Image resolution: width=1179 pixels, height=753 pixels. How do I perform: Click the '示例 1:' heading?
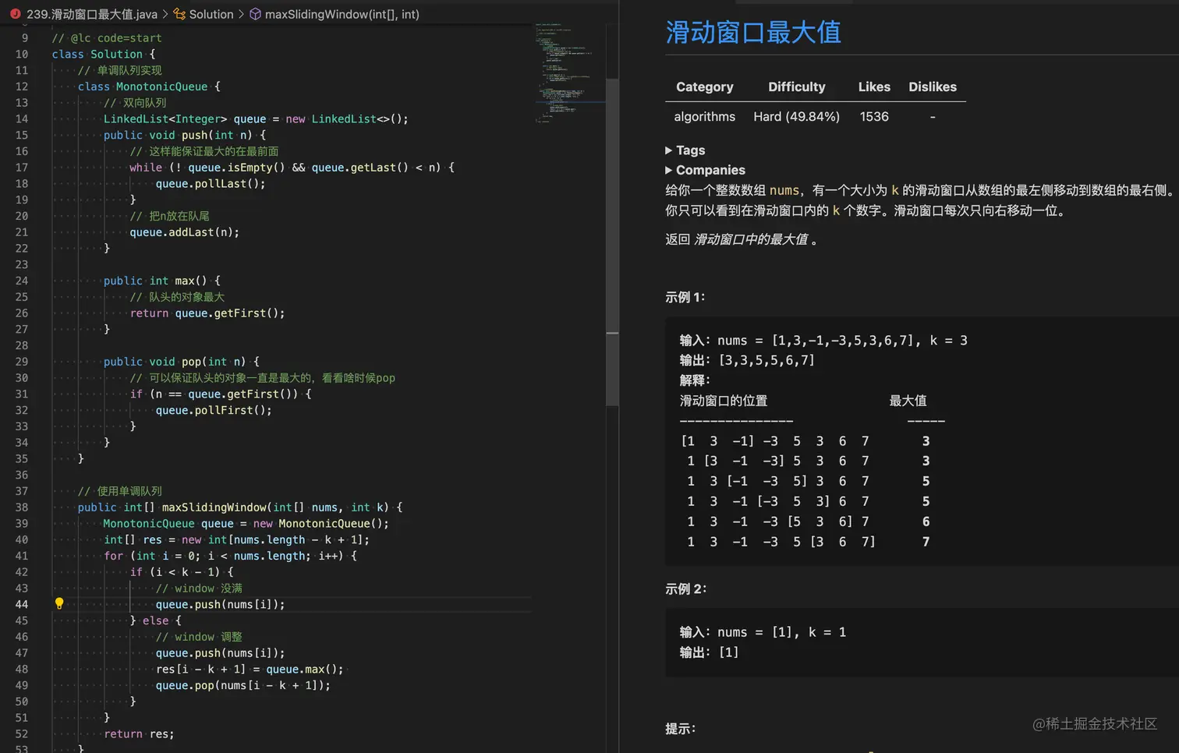[x=685, y=297]
